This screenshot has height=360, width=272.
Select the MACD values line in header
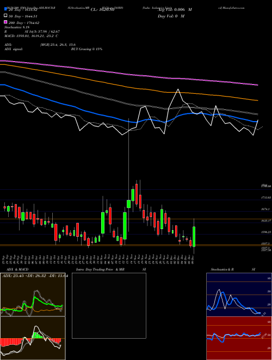pos(31,36)
